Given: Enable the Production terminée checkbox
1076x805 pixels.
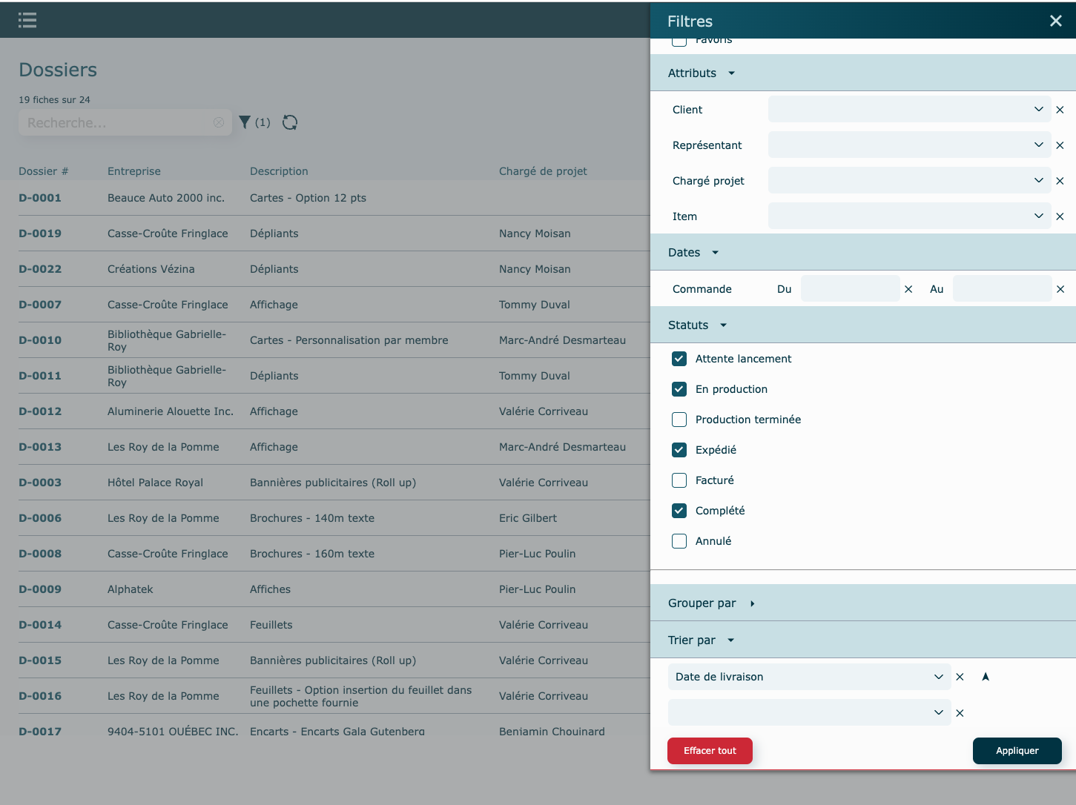Looking at the screenshot, I should (x=679, y=420).
